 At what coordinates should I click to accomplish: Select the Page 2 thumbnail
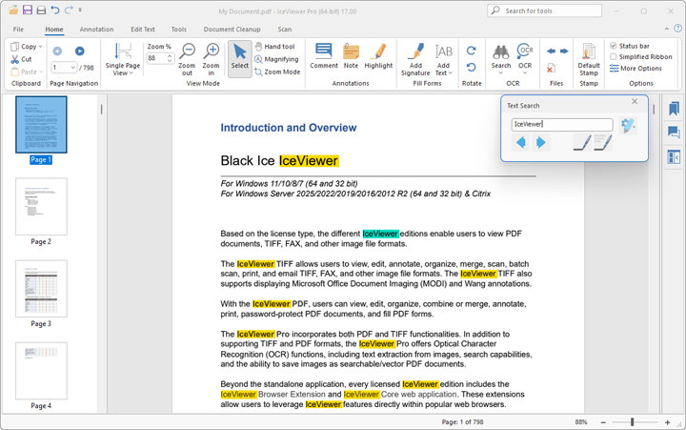point(41,207)
